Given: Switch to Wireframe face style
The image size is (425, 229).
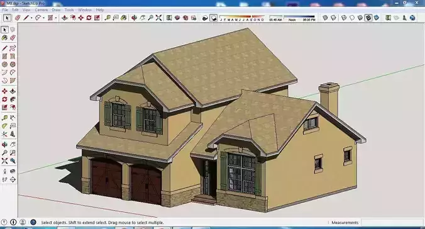Looking at the screenshot, I should 344,18.
